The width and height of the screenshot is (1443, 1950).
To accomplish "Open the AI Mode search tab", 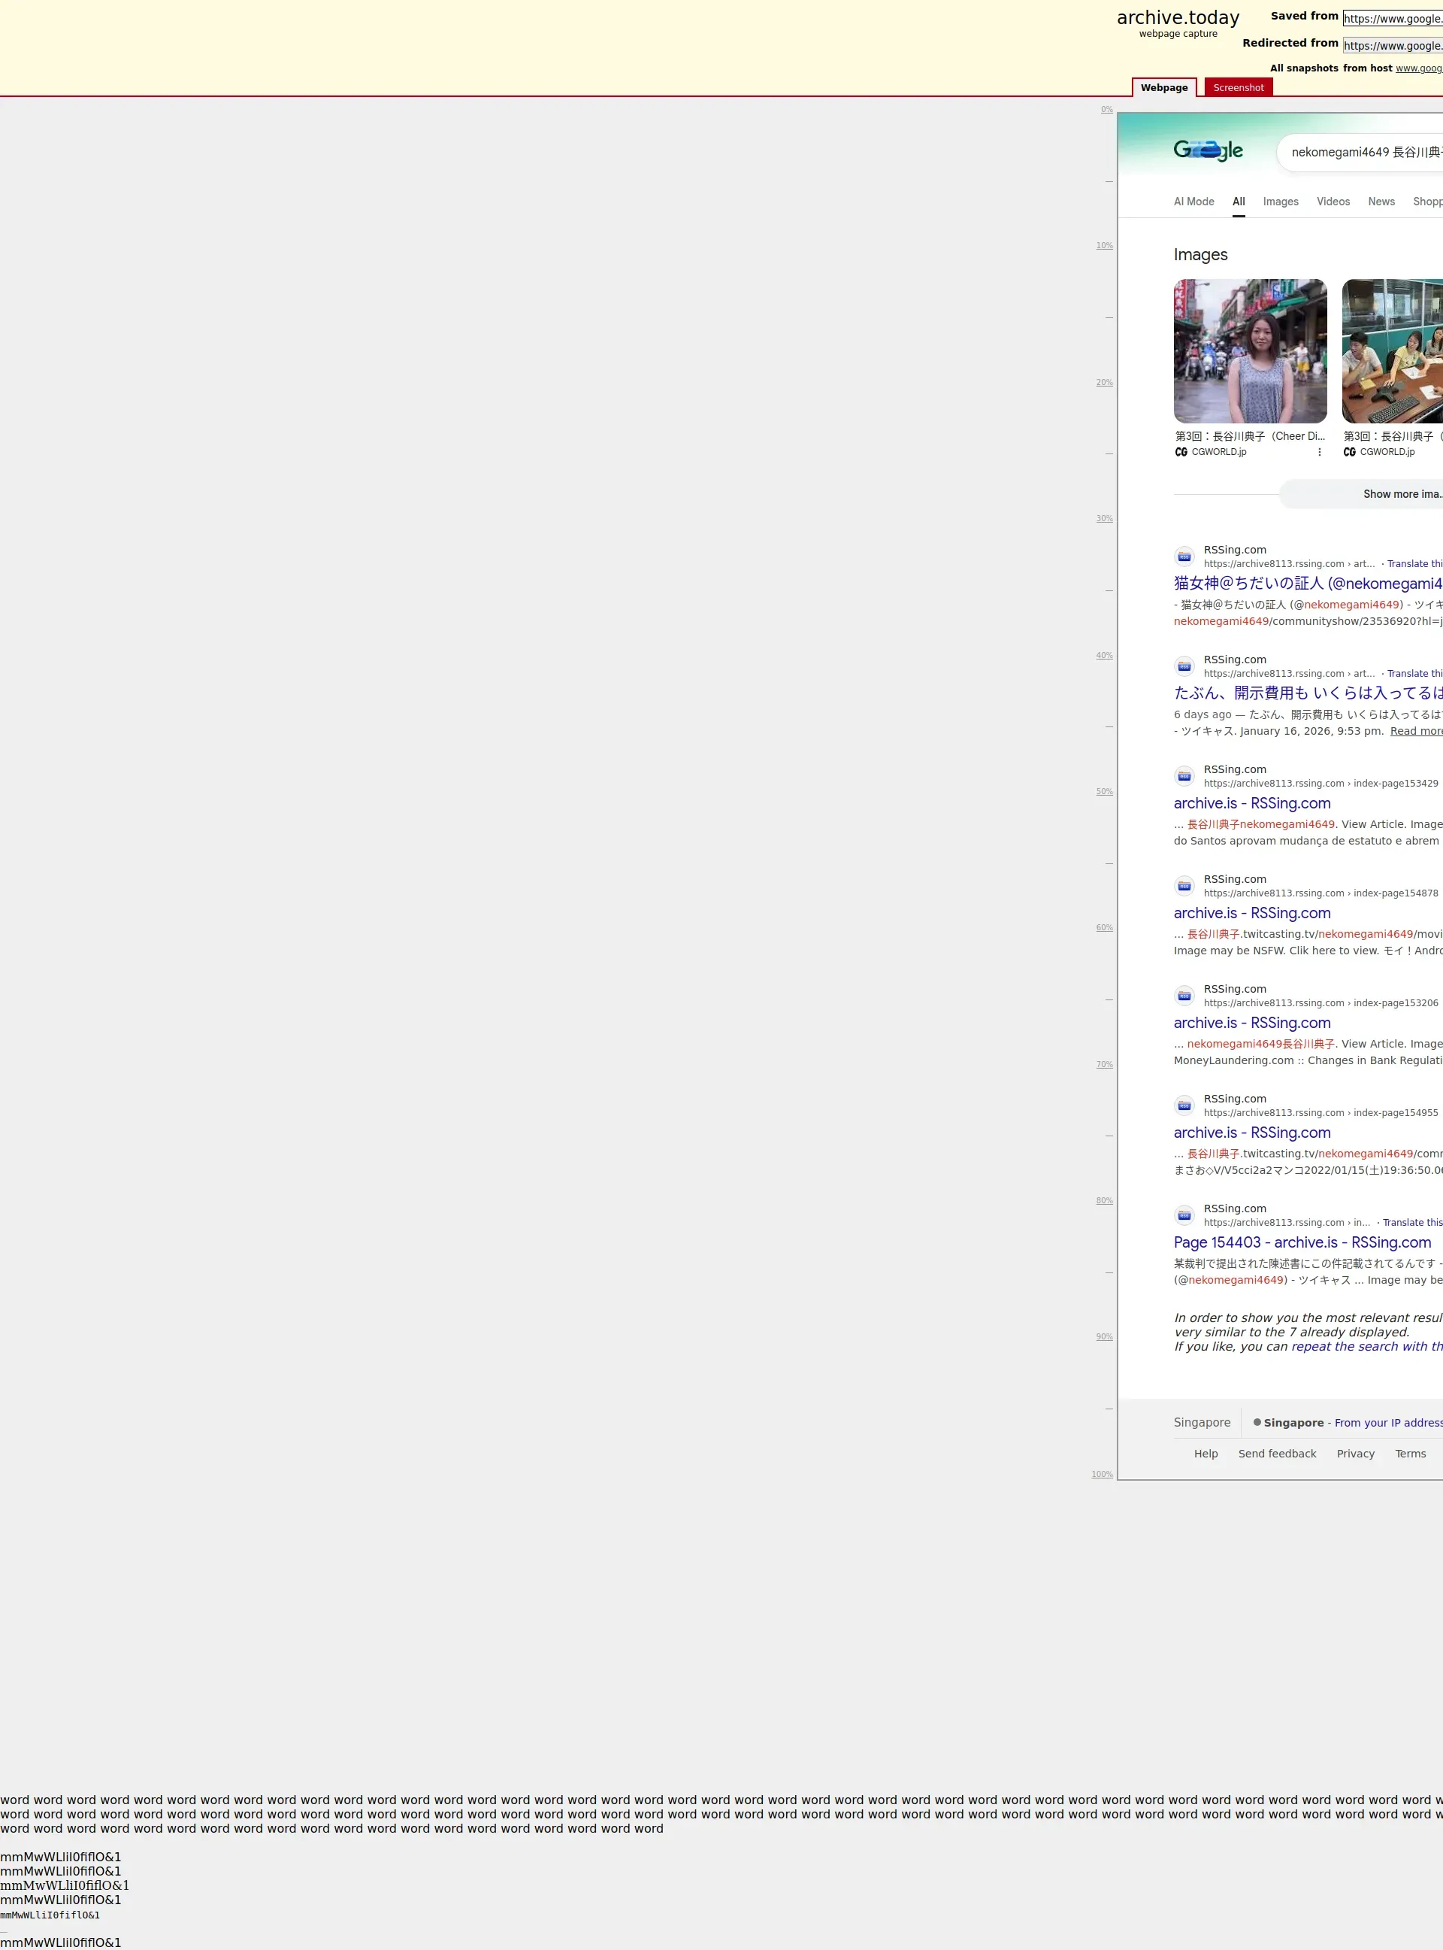I will click(1193, 201).
